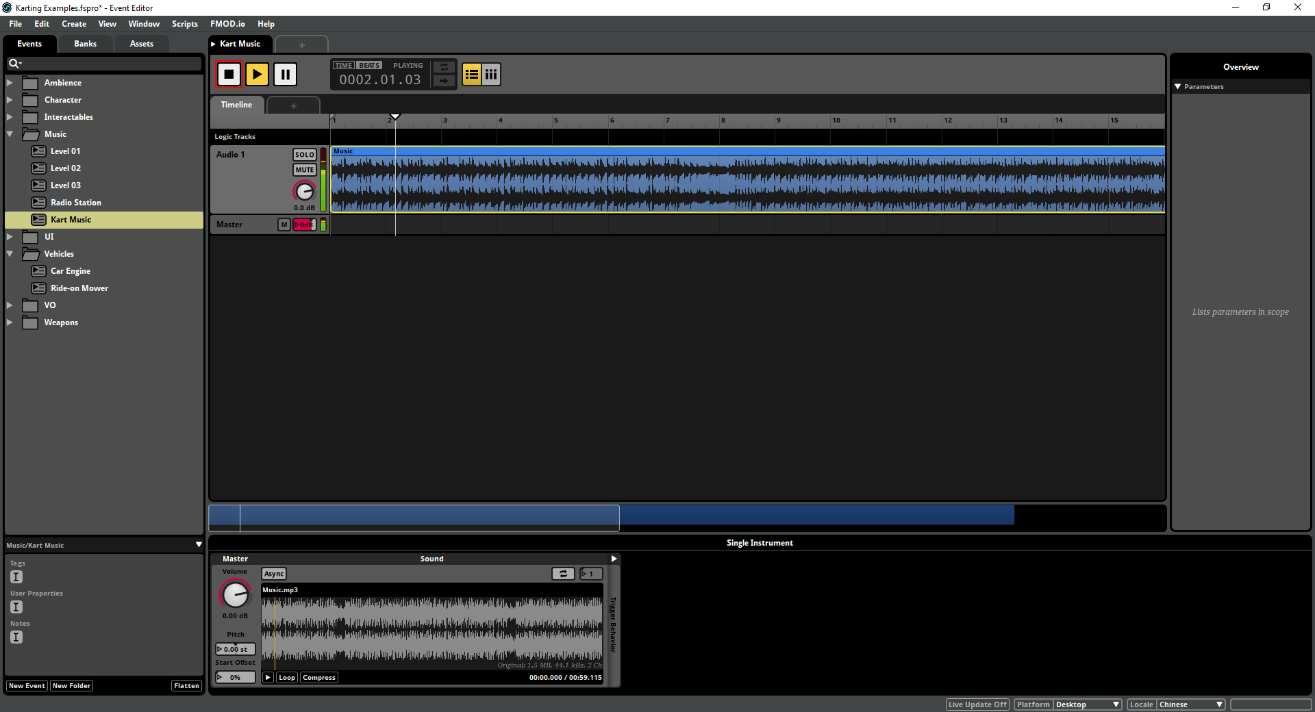1315x712 pixels.
Task: Select the Level 03 event icon
Action: pos(39,186)
